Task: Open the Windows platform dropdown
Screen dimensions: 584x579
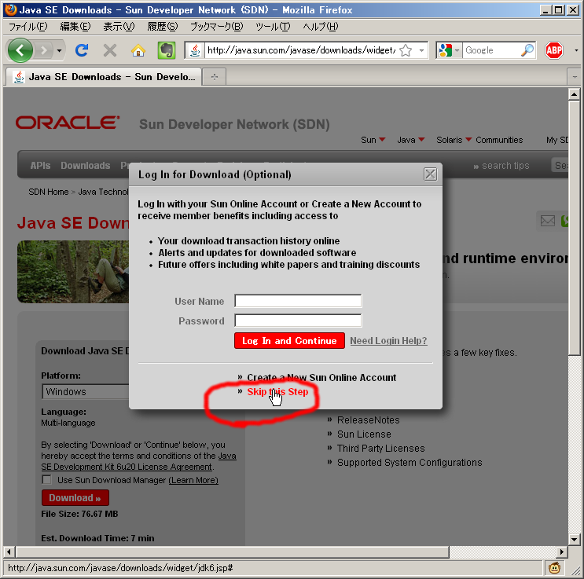Action: click(x=86, y=392)
